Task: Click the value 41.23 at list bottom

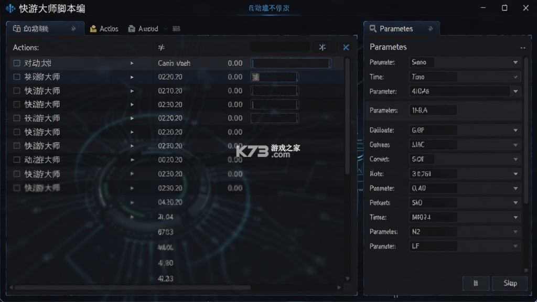Action: tap(165, 279)
